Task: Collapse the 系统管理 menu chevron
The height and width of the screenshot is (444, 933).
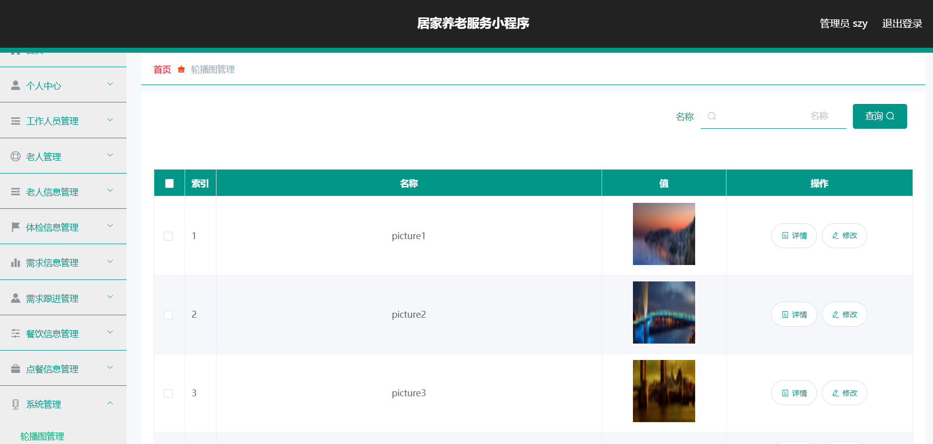Action: click(110, 403)
